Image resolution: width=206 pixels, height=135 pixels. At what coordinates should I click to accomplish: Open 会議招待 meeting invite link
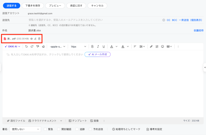pyautogui.click(x=199, y=30)
